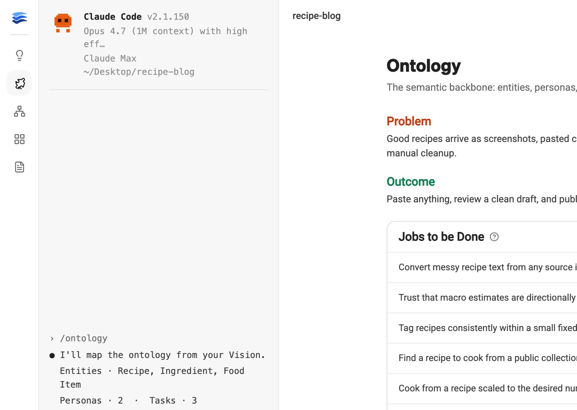This screenshot has height=410, width=577.
Task: Open the four-squares grid sidebar icon
Action: (19, 139)
